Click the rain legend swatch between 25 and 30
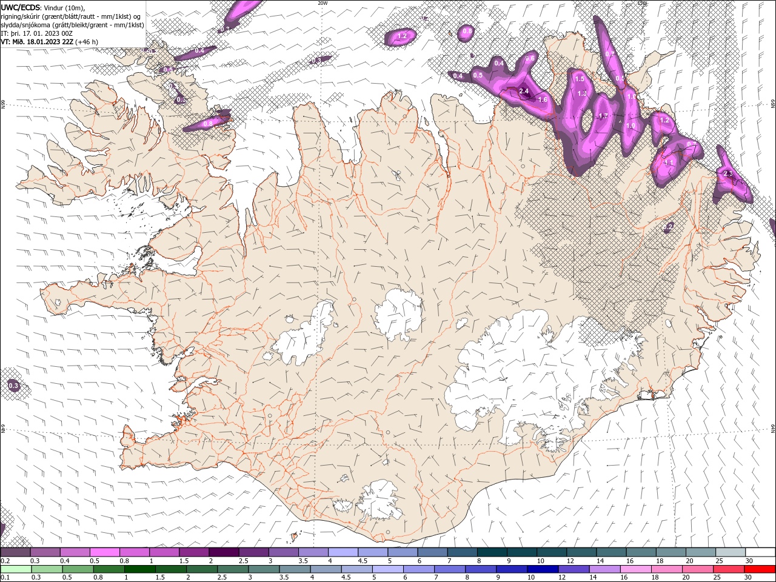This screenshot has width=776, height=582. pos(728,569)
